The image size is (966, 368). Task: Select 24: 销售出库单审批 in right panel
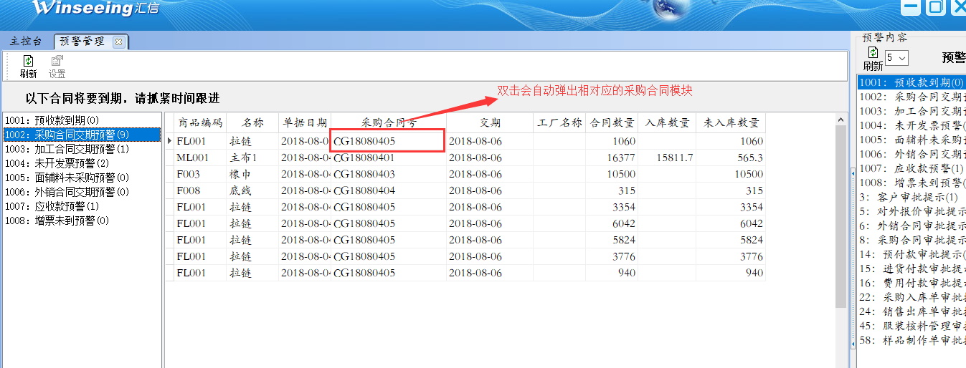point(911,311)
